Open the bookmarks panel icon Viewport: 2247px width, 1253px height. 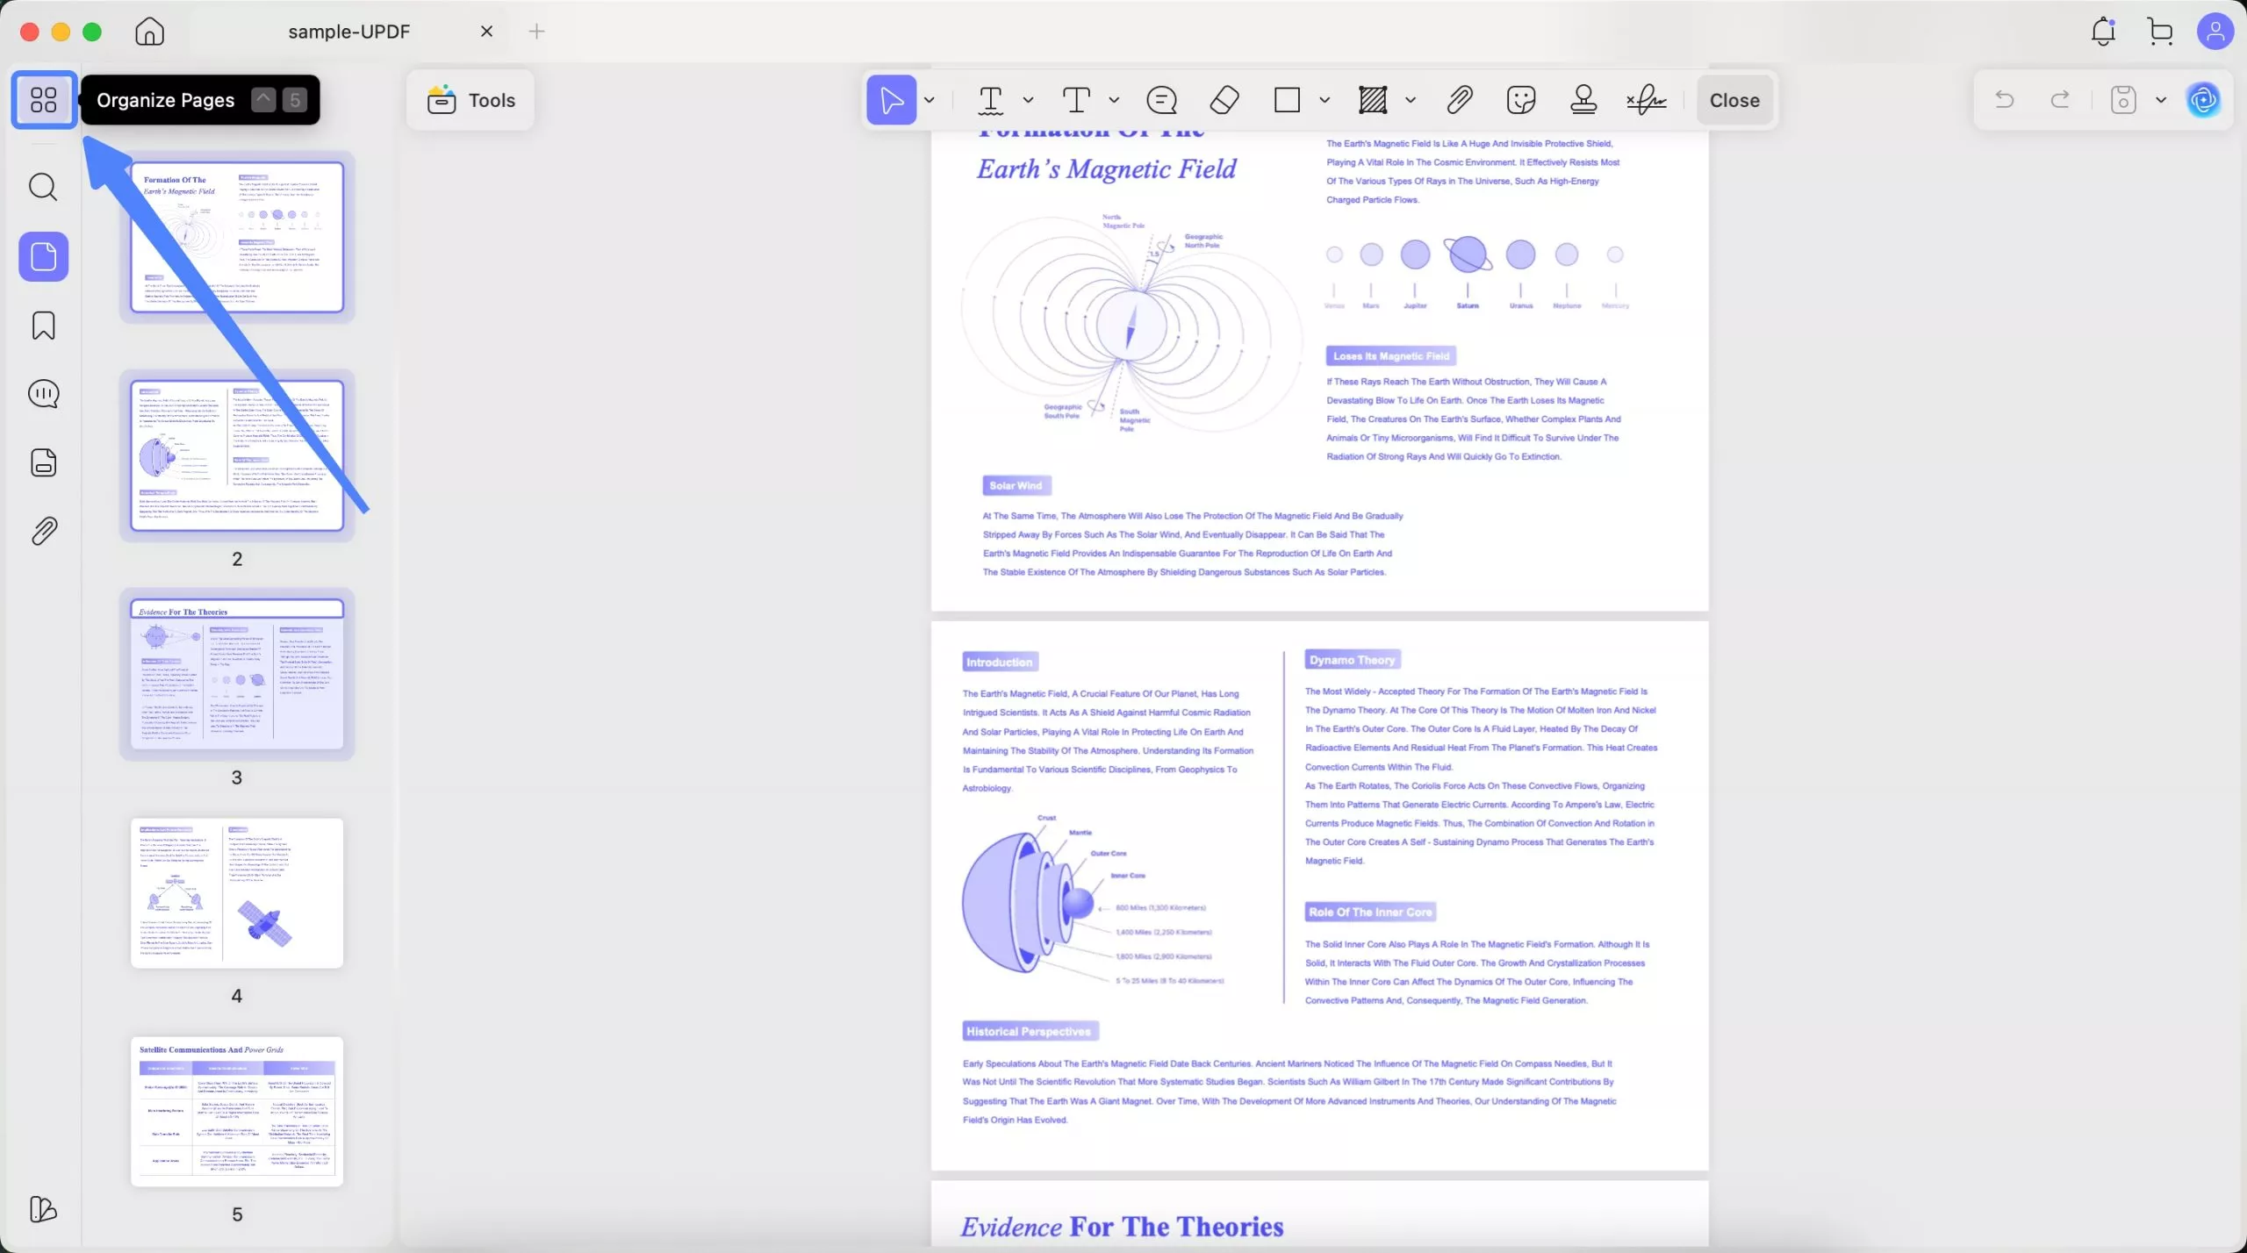point(44,326)
